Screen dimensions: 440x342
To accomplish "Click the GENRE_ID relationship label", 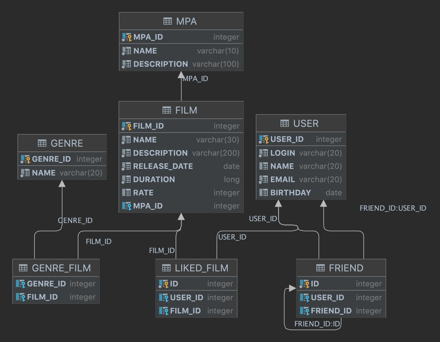I will pos(75,221).
